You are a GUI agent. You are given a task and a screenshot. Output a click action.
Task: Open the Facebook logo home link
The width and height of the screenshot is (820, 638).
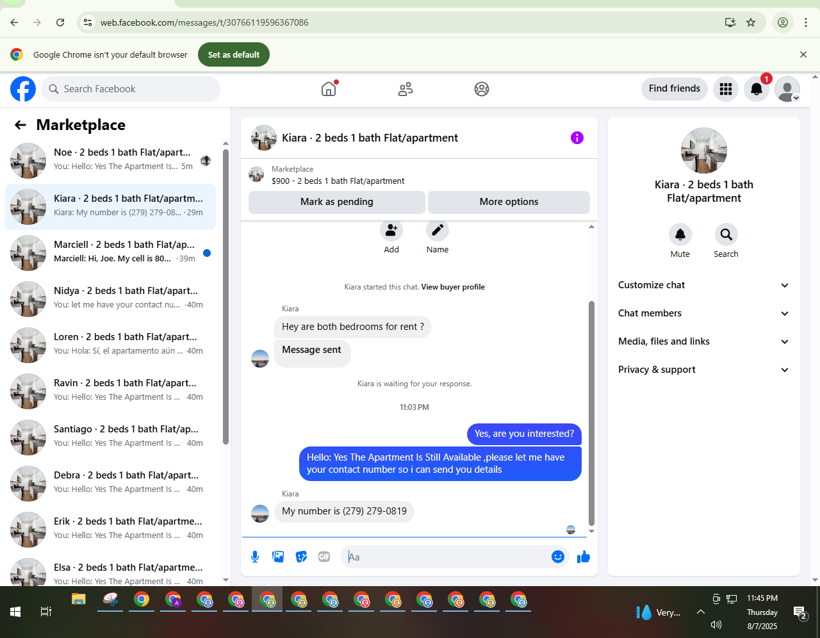coord(23,89)
